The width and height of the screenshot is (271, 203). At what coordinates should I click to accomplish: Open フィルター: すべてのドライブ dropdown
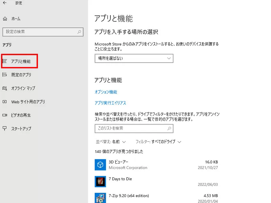158,142
